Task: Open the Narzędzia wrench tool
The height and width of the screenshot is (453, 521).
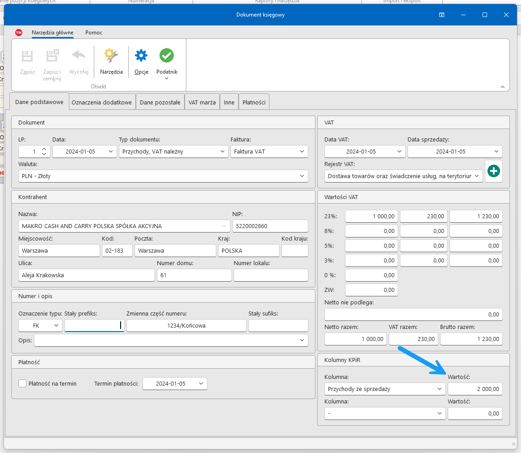Action: point(111,56)
